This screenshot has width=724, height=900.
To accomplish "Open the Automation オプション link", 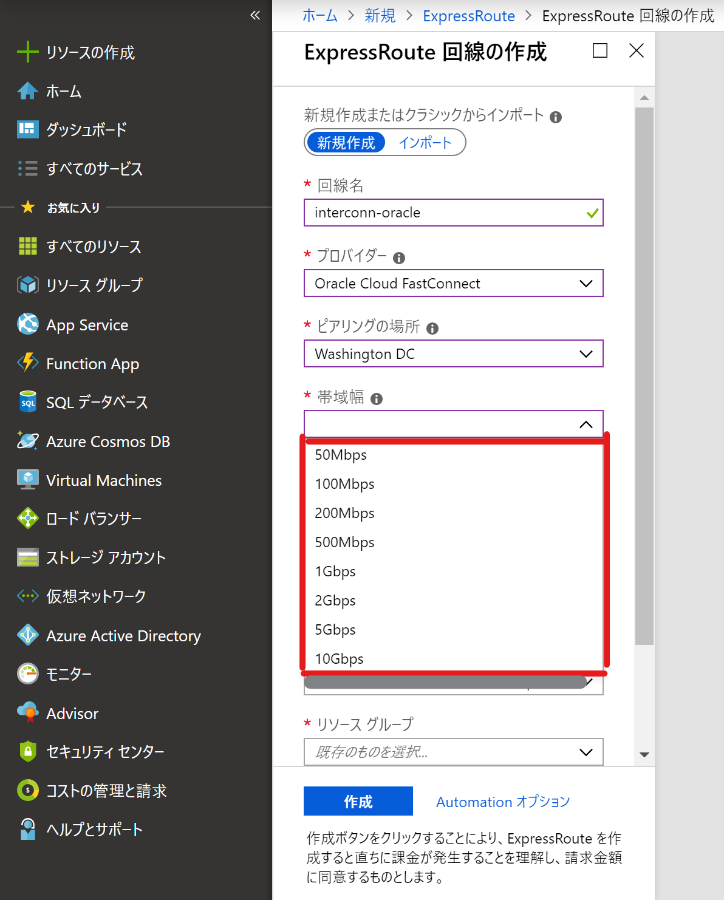I will (x=503, y=802).
